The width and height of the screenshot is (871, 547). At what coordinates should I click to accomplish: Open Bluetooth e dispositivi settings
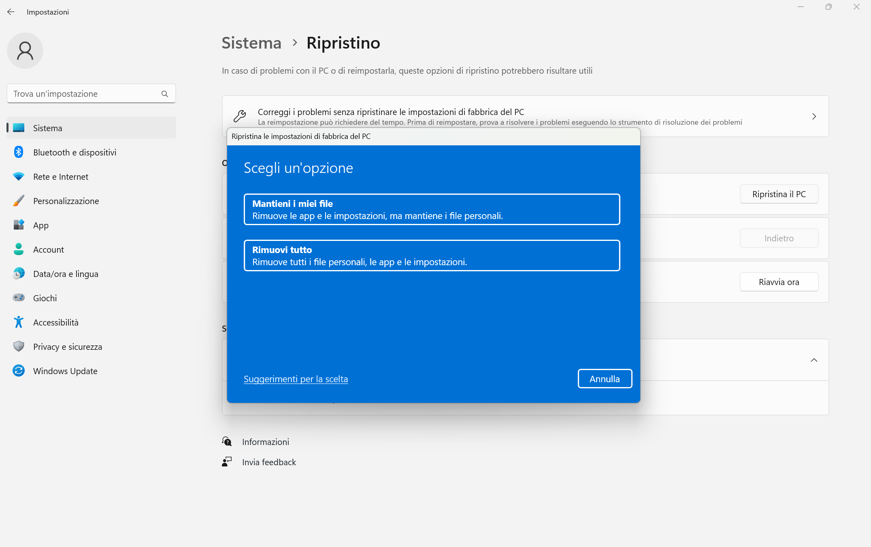tap(75, 152)
